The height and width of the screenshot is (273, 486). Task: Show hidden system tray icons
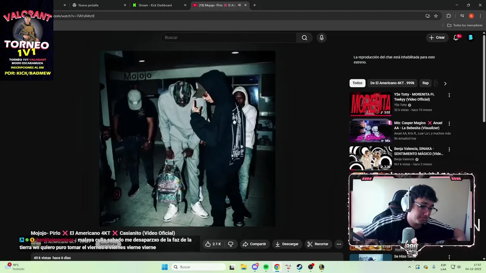point(409,267)
